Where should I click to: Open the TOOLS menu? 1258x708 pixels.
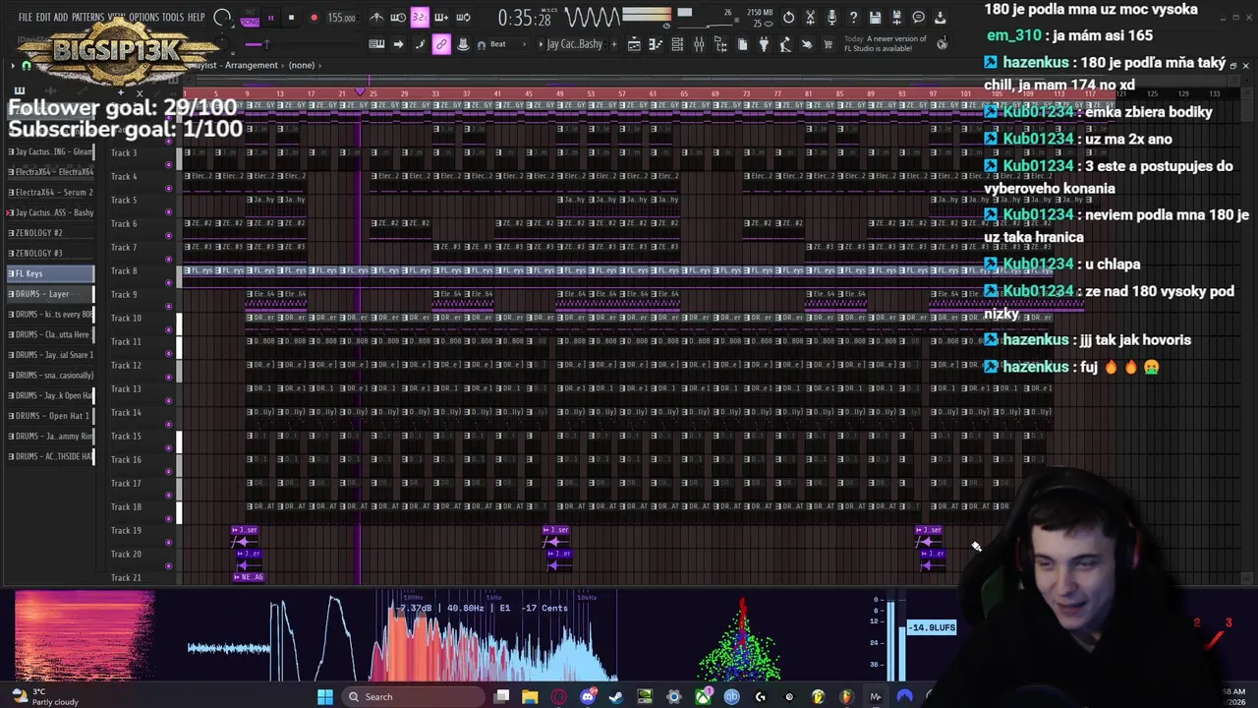tap(173, 18)
